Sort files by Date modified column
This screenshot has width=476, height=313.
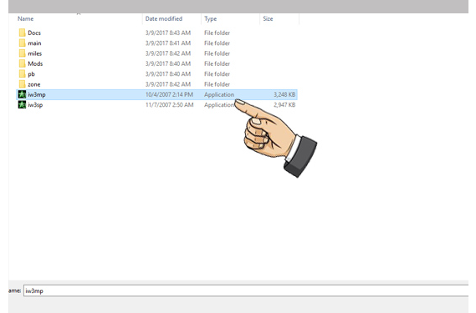click(x=164, y=19)
